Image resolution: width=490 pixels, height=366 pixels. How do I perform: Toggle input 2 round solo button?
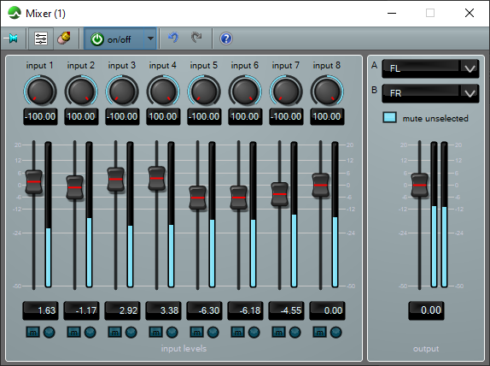(90, 332)
